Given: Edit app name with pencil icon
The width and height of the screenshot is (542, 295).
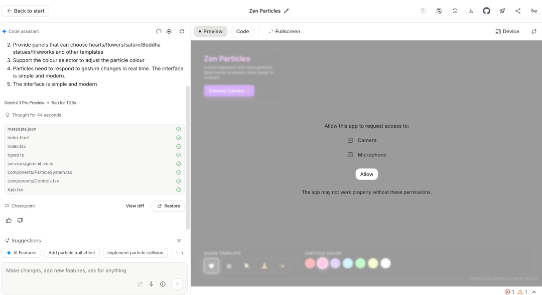Looking at the screenshot, I should point(287,11).
